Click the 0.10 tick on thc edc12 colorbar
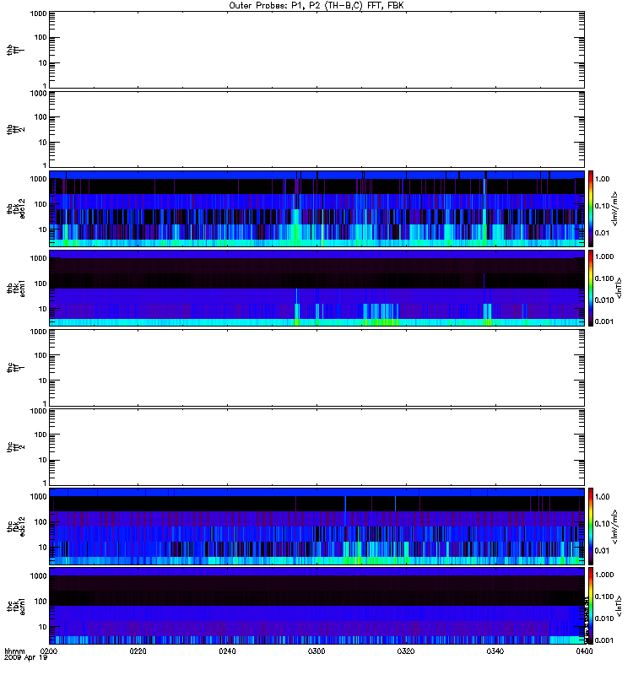 point(602,523)
